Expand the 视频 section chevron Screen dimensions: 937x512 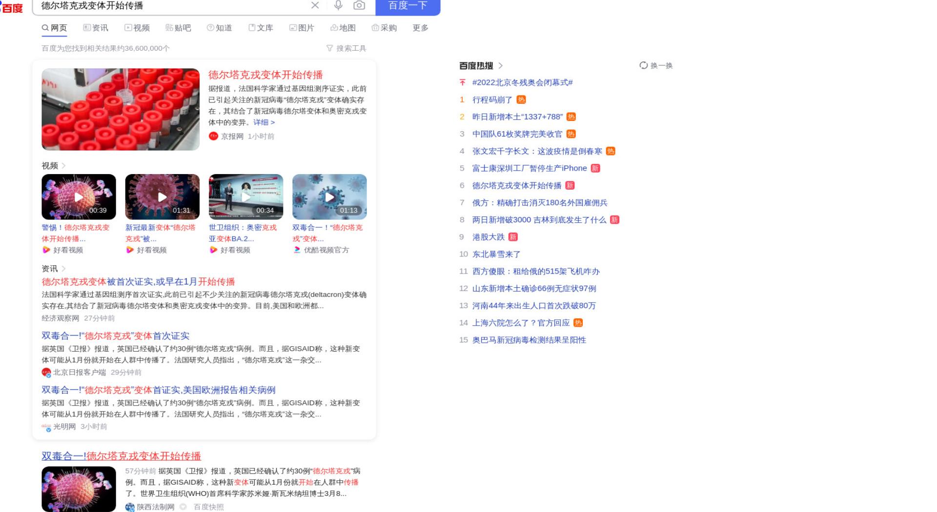tap(63, 166)
